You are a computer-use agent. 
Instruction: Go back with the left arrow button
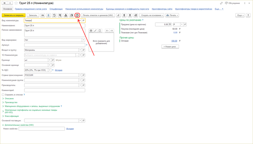pos(4,3)
